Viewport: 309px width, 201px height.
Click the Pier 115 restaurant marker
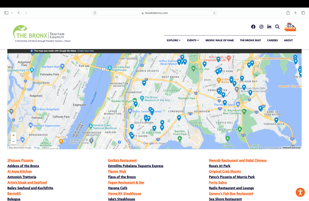[x=61, y=141]
